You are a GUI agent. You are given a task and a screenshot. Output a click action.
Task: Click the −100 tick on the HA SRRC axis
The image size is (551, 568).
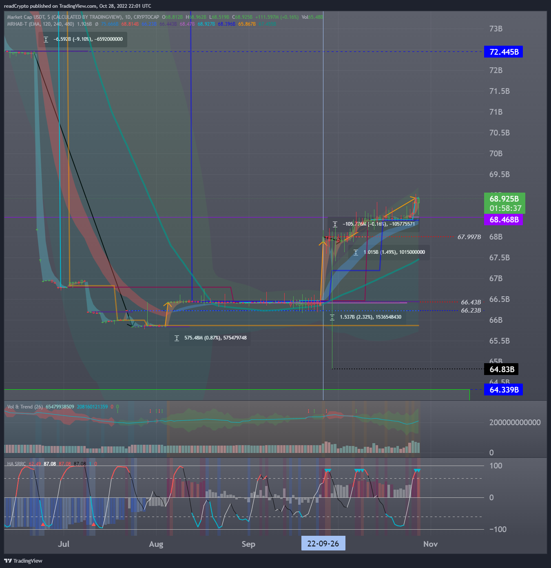pyautogui.click(x=498, y=529)
